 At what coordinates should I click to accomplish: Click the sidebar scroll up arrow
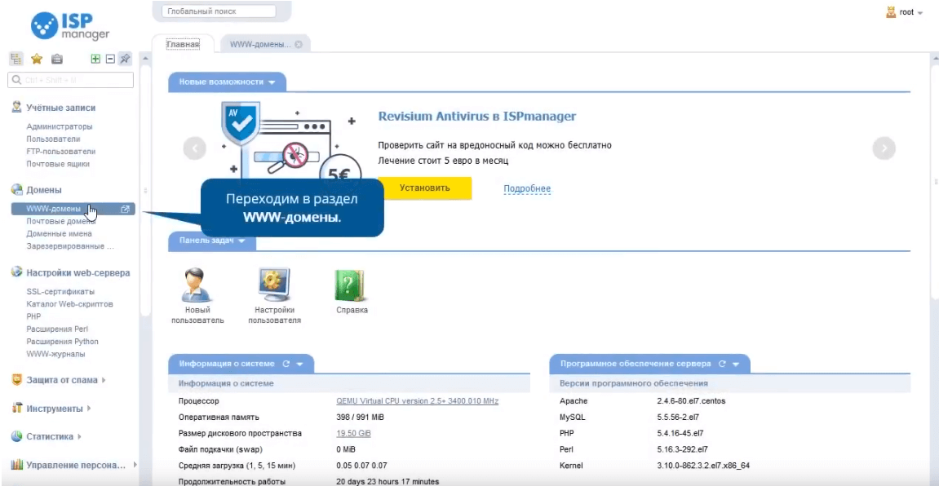(x=144, y=58)
